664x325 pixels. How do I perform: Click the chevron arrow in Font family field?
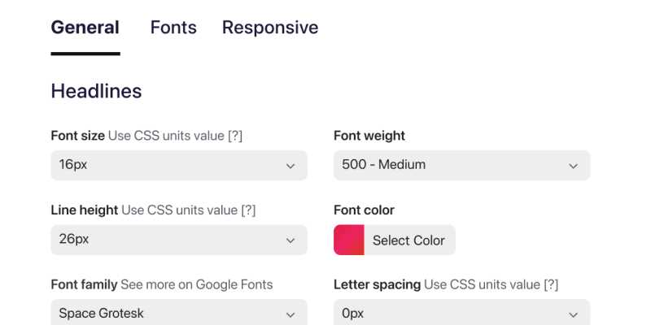click(x=290, y=314)
